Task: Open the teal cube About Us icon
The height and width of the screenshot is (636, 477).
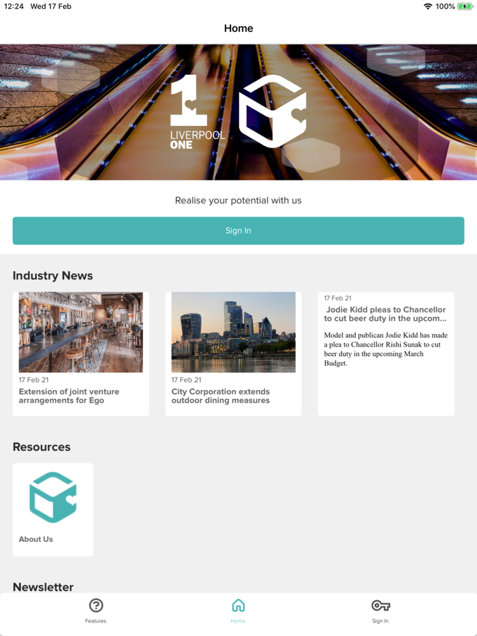Action: (53, 497)
